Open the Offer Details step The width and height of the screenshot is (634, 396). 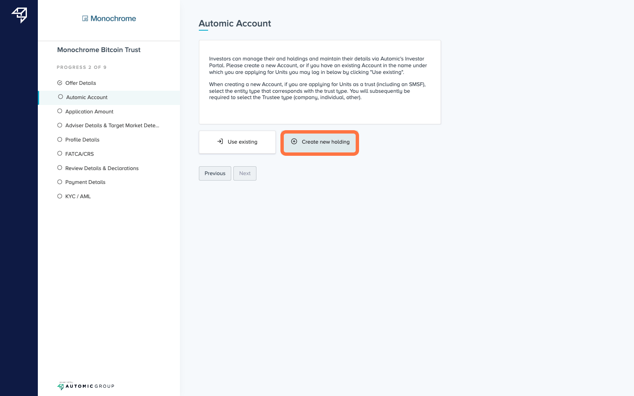coord(109,83)
